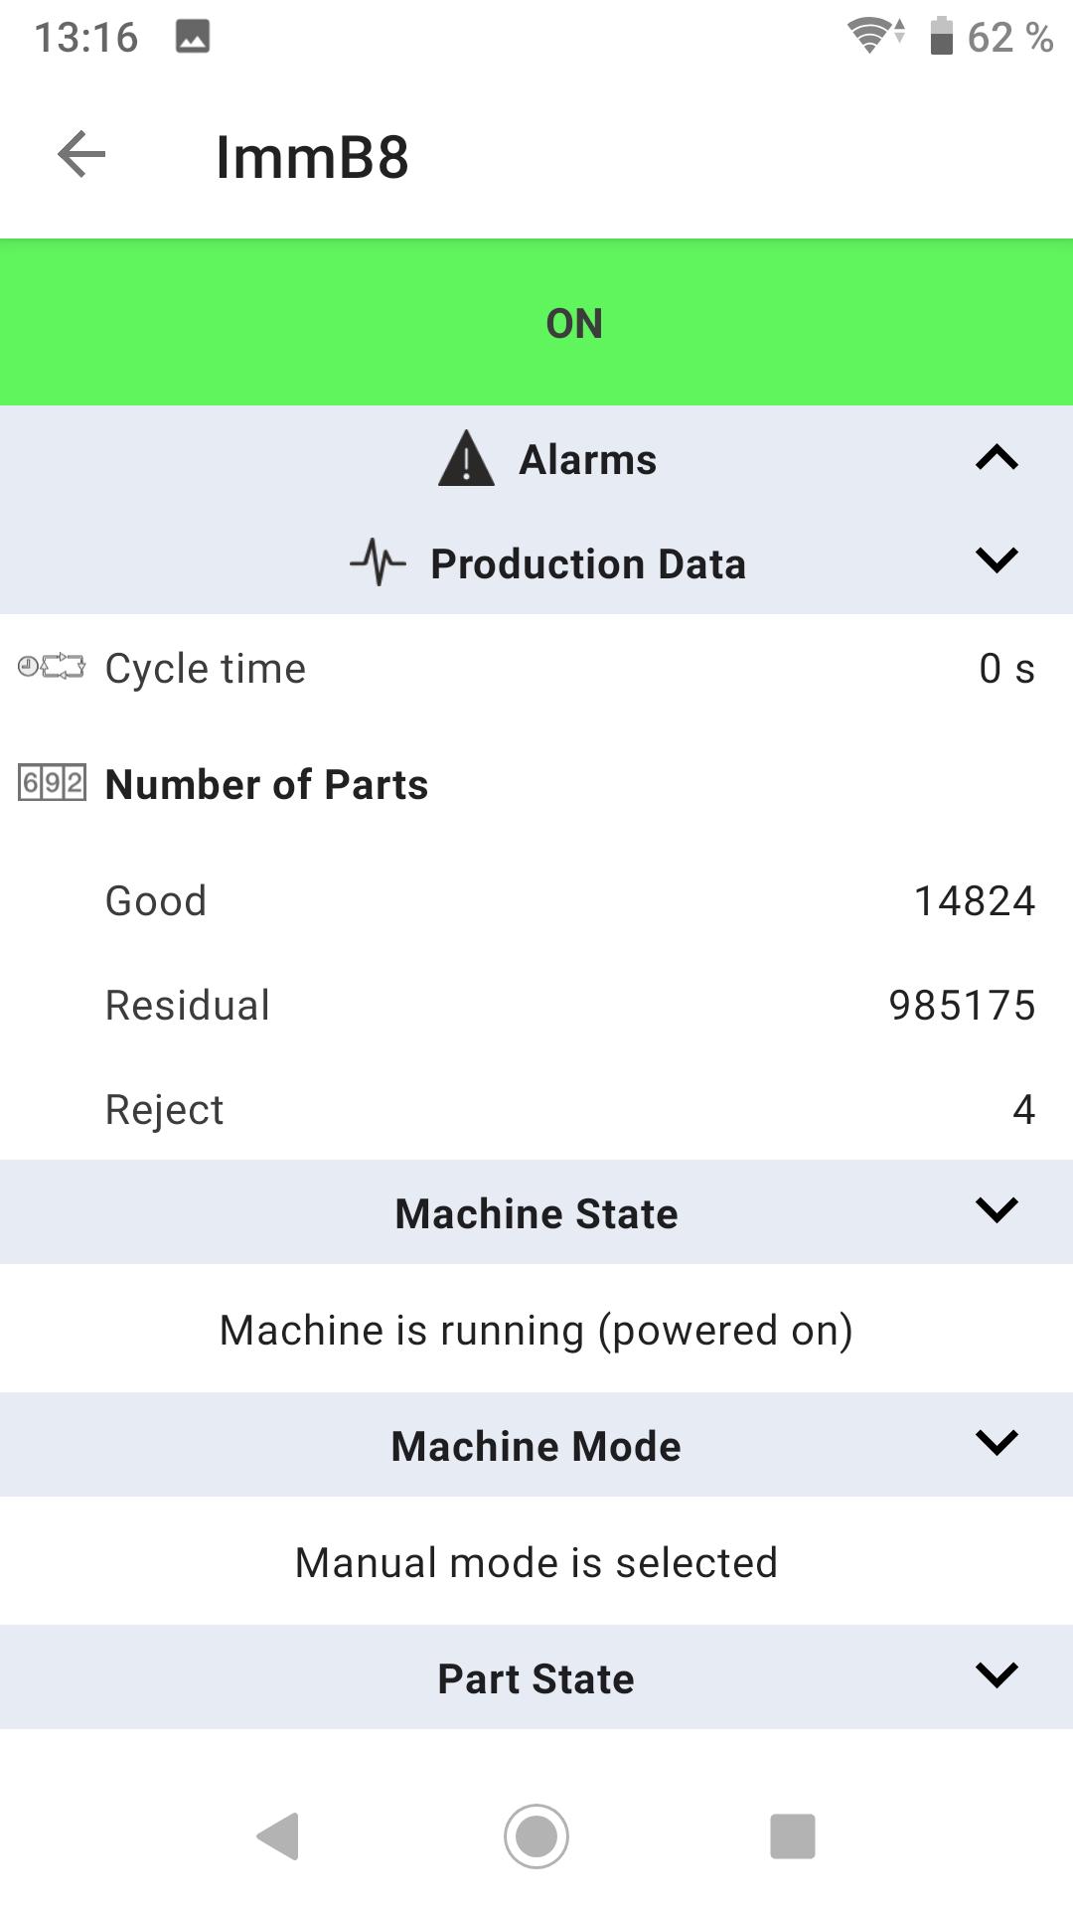Expand the Alarms section chevron
Viewport: 1073px width, 1908px height.
(x=996, y=458)
